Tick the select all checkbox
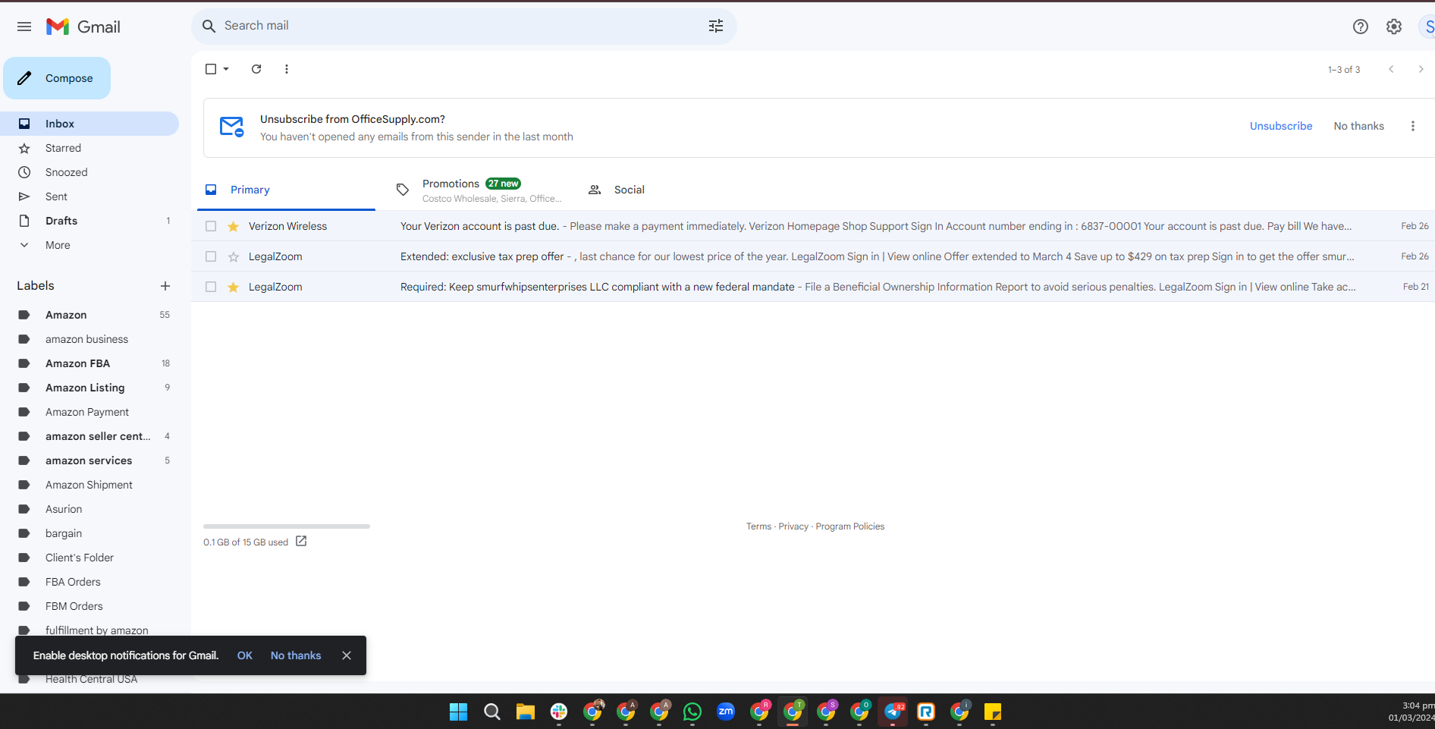Image resolution: width=1435 pixels, height=729 pixels. [211, 69]
